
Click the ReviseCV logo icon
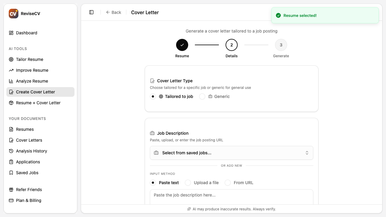click(13, 13)
